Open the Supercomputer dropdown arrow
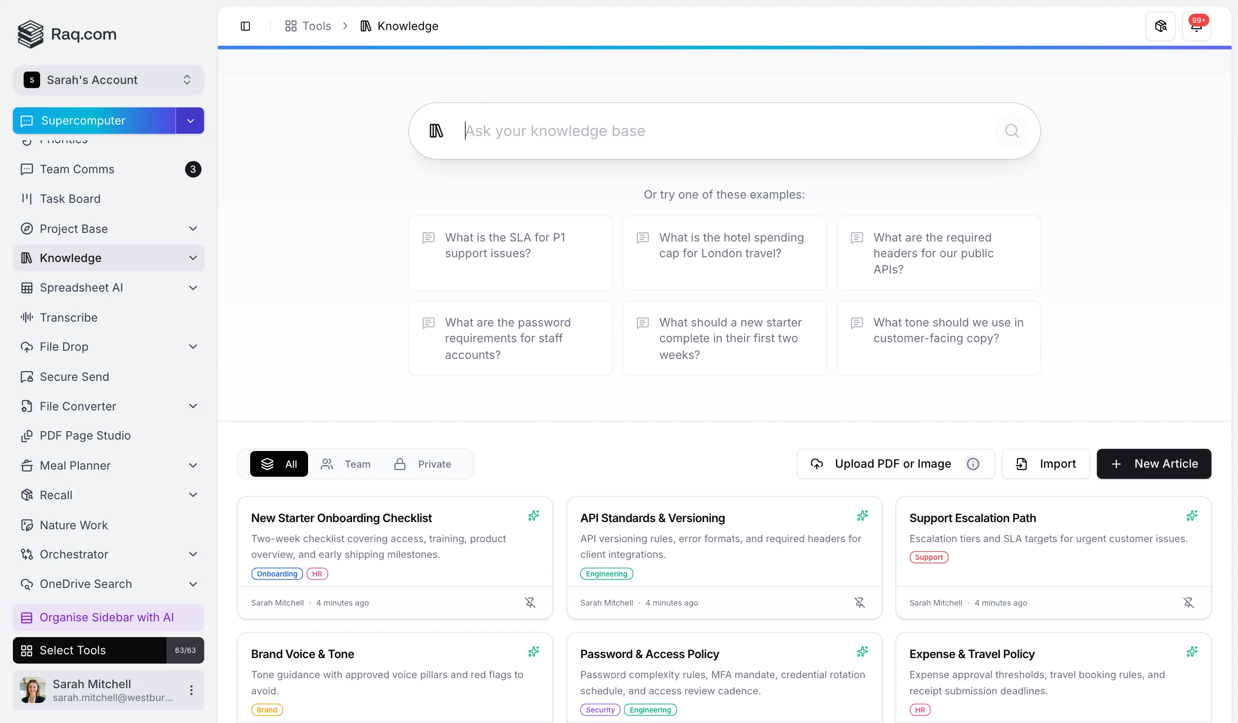Image resolution: width=1238 pixels, height=723 pixels. coord(190,121)
